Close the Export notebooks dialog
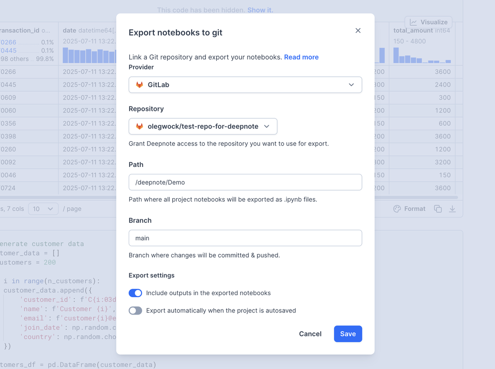Image resolution: width=495 pixels, height=369 pixels. click(358, 31)
